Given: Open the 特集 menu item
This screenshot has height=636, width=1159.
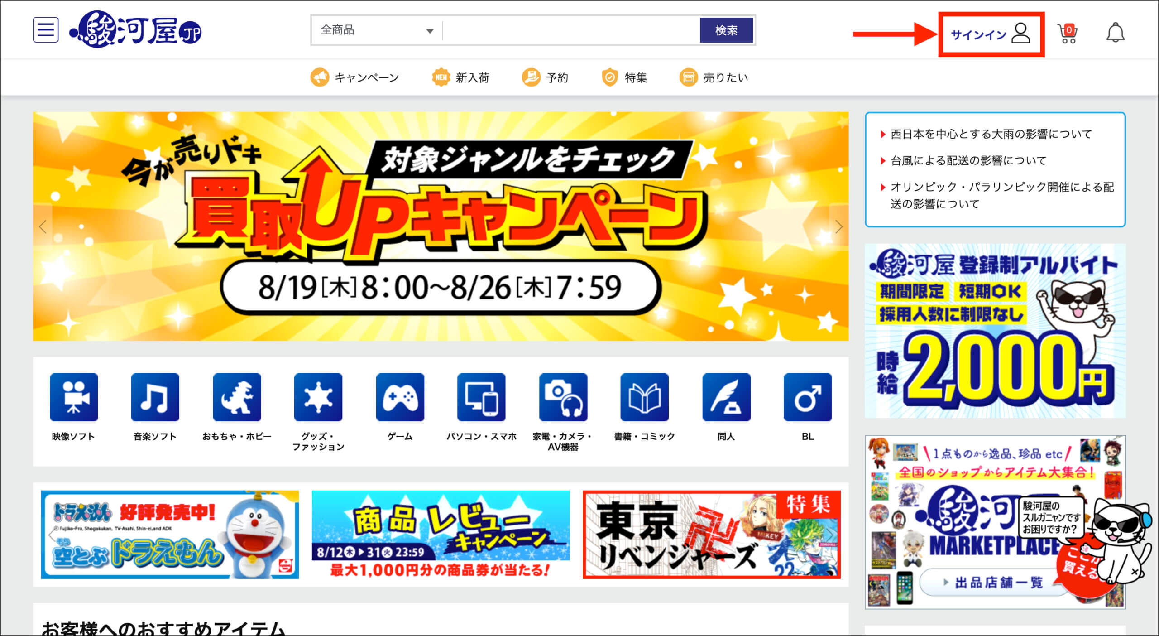Looking at the screenshot, I should point(624,77).
